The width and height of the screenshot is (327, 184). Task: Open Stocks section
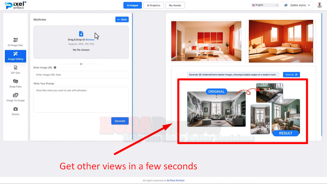[15, 111]
